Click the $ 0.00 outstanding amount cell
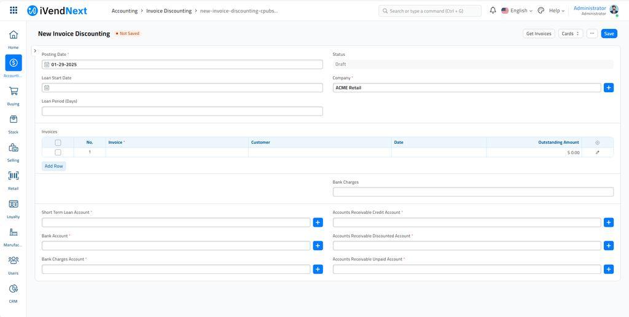Viewport: 629px width, 317px height. tap(534, 152)
